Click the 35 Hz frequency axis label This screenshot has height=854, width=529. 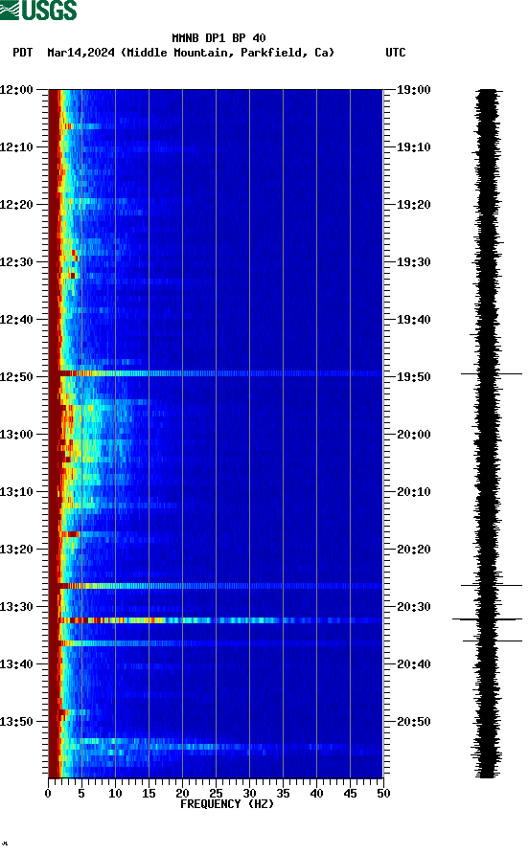tap(283, 794)
